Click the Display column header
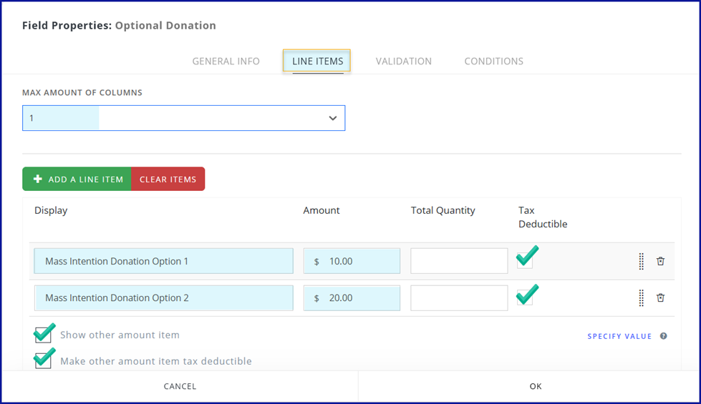This screenshot has height=404, width=701. click(51, 210)
